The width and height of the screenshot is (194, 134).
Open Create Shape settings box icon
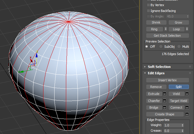click(x=187, y=114)
